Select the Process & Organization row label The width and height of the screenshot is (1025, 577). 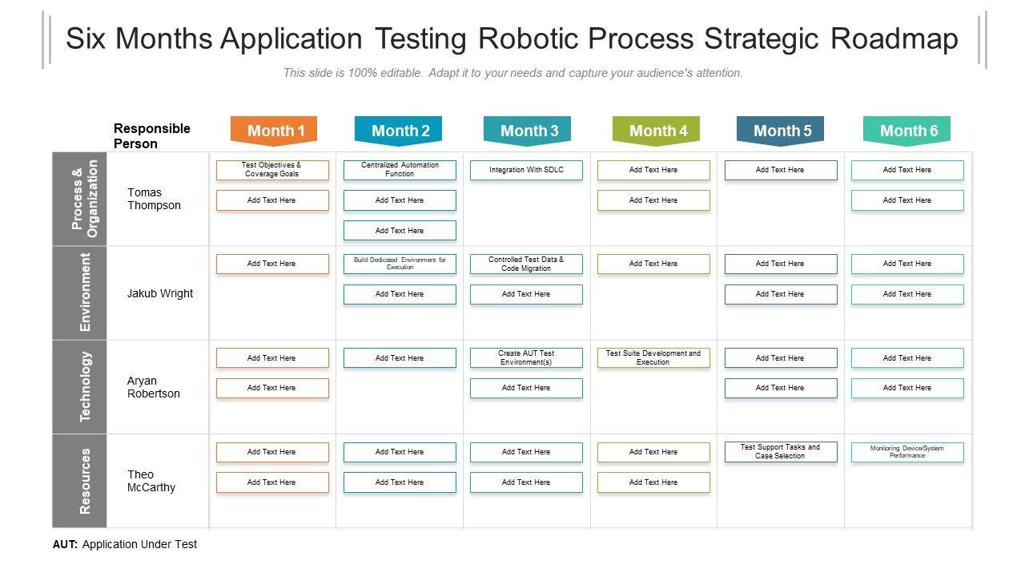click(x=84, y=199)
